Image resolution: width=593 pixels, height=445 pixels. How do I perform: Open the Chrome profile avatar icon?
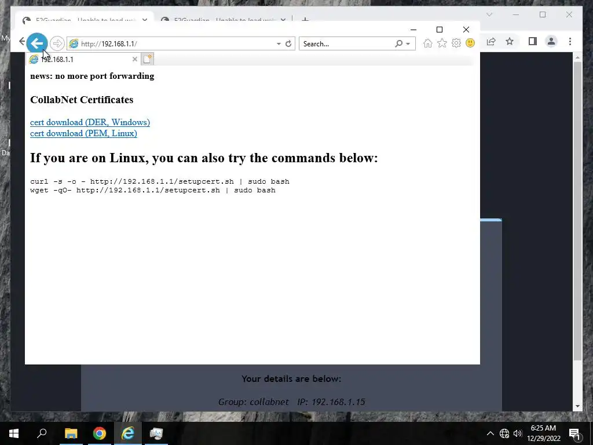click(x=551, y=41)
